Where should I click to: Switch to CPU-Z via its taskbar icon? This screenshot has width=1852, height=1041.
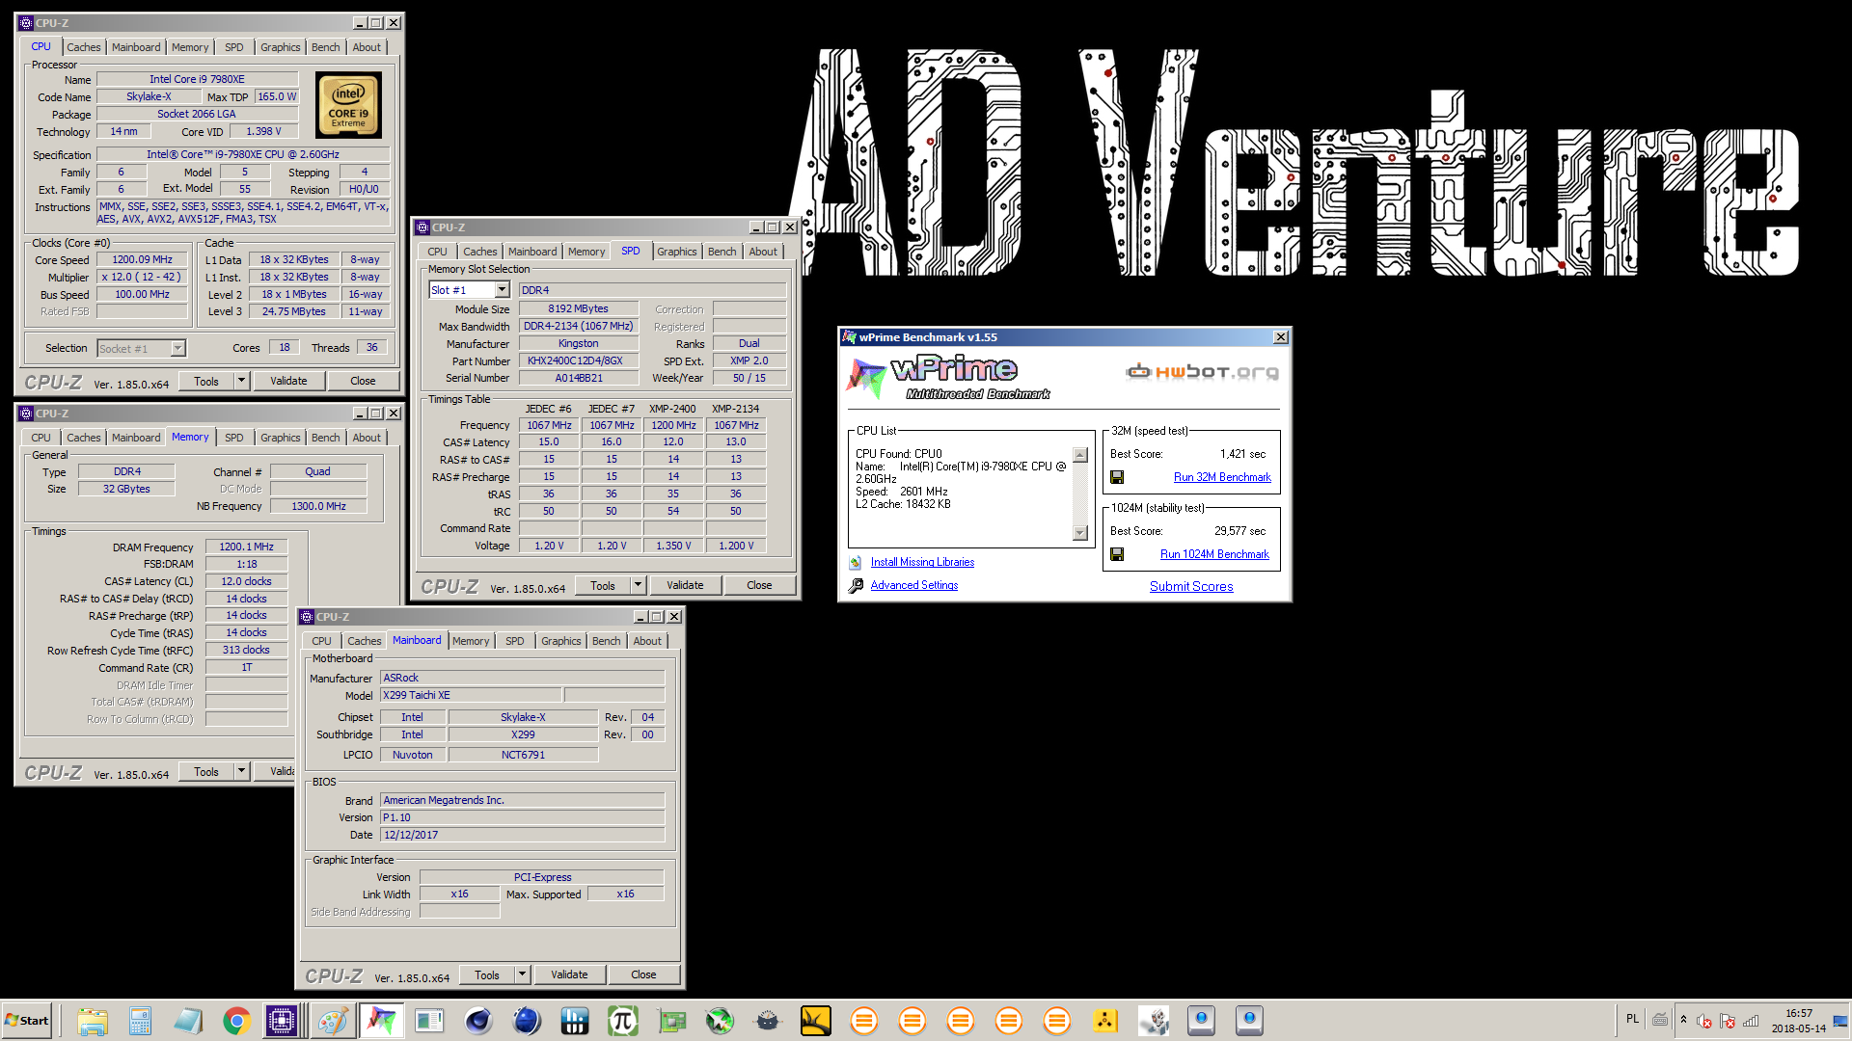pyautogui.click(x=282, y=1021)
